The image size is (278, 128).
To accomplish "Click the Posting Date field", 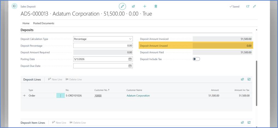I will [x=103, y=59].
